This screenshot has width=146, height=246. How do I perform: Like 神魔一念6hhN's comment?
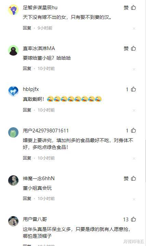(x=133, y=178)
